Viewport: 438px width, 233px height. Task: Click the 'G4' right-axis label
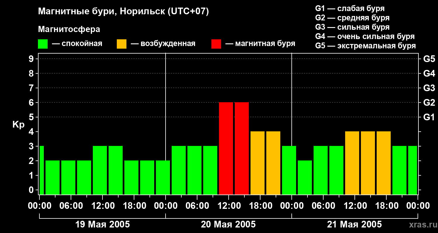tap(429, 73)
